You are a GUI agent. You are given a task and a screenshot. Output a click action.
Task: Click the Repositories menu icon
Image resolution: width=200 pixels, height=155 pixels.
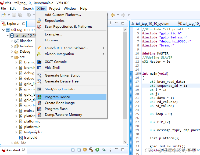39,20
